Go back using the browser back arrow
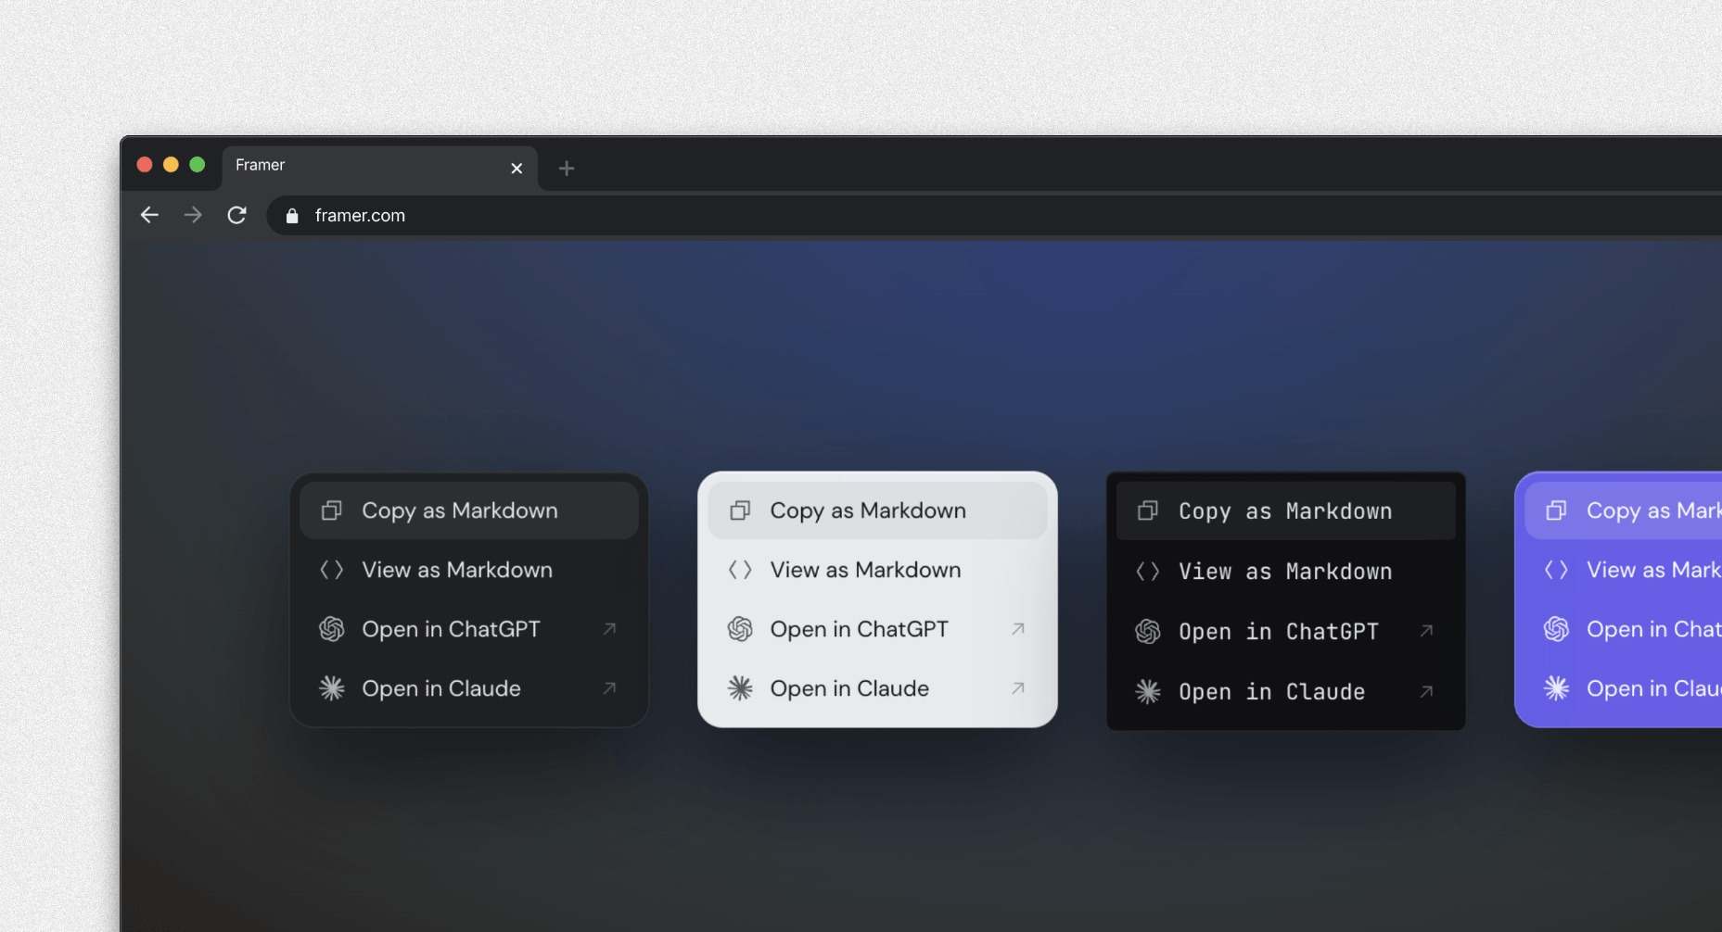The image size is (1722, 932). 149,215
